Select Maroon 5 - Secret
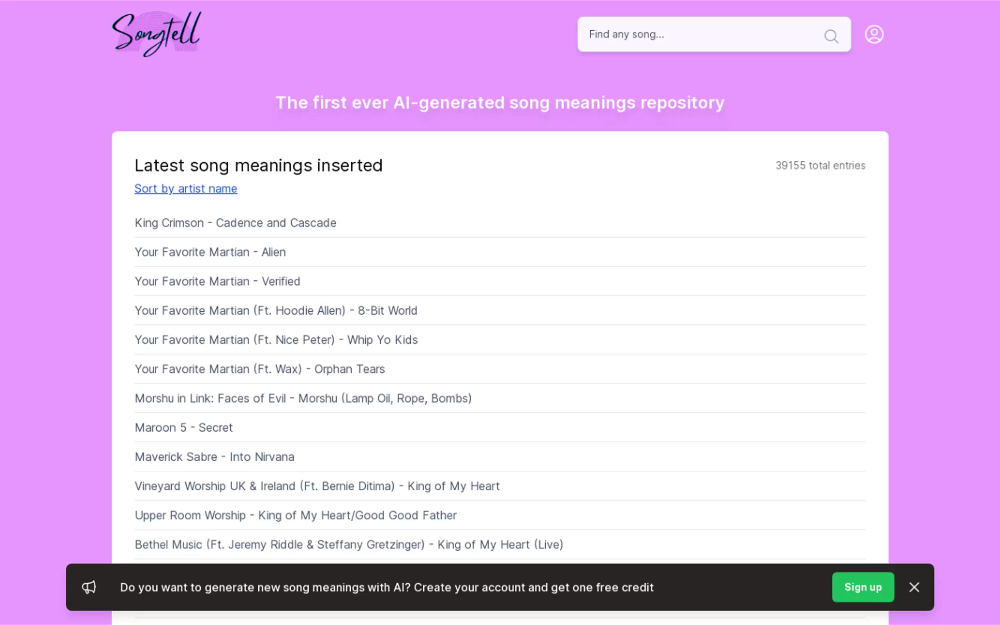This screenshot has height=625, width=1000. click(183, 427)
